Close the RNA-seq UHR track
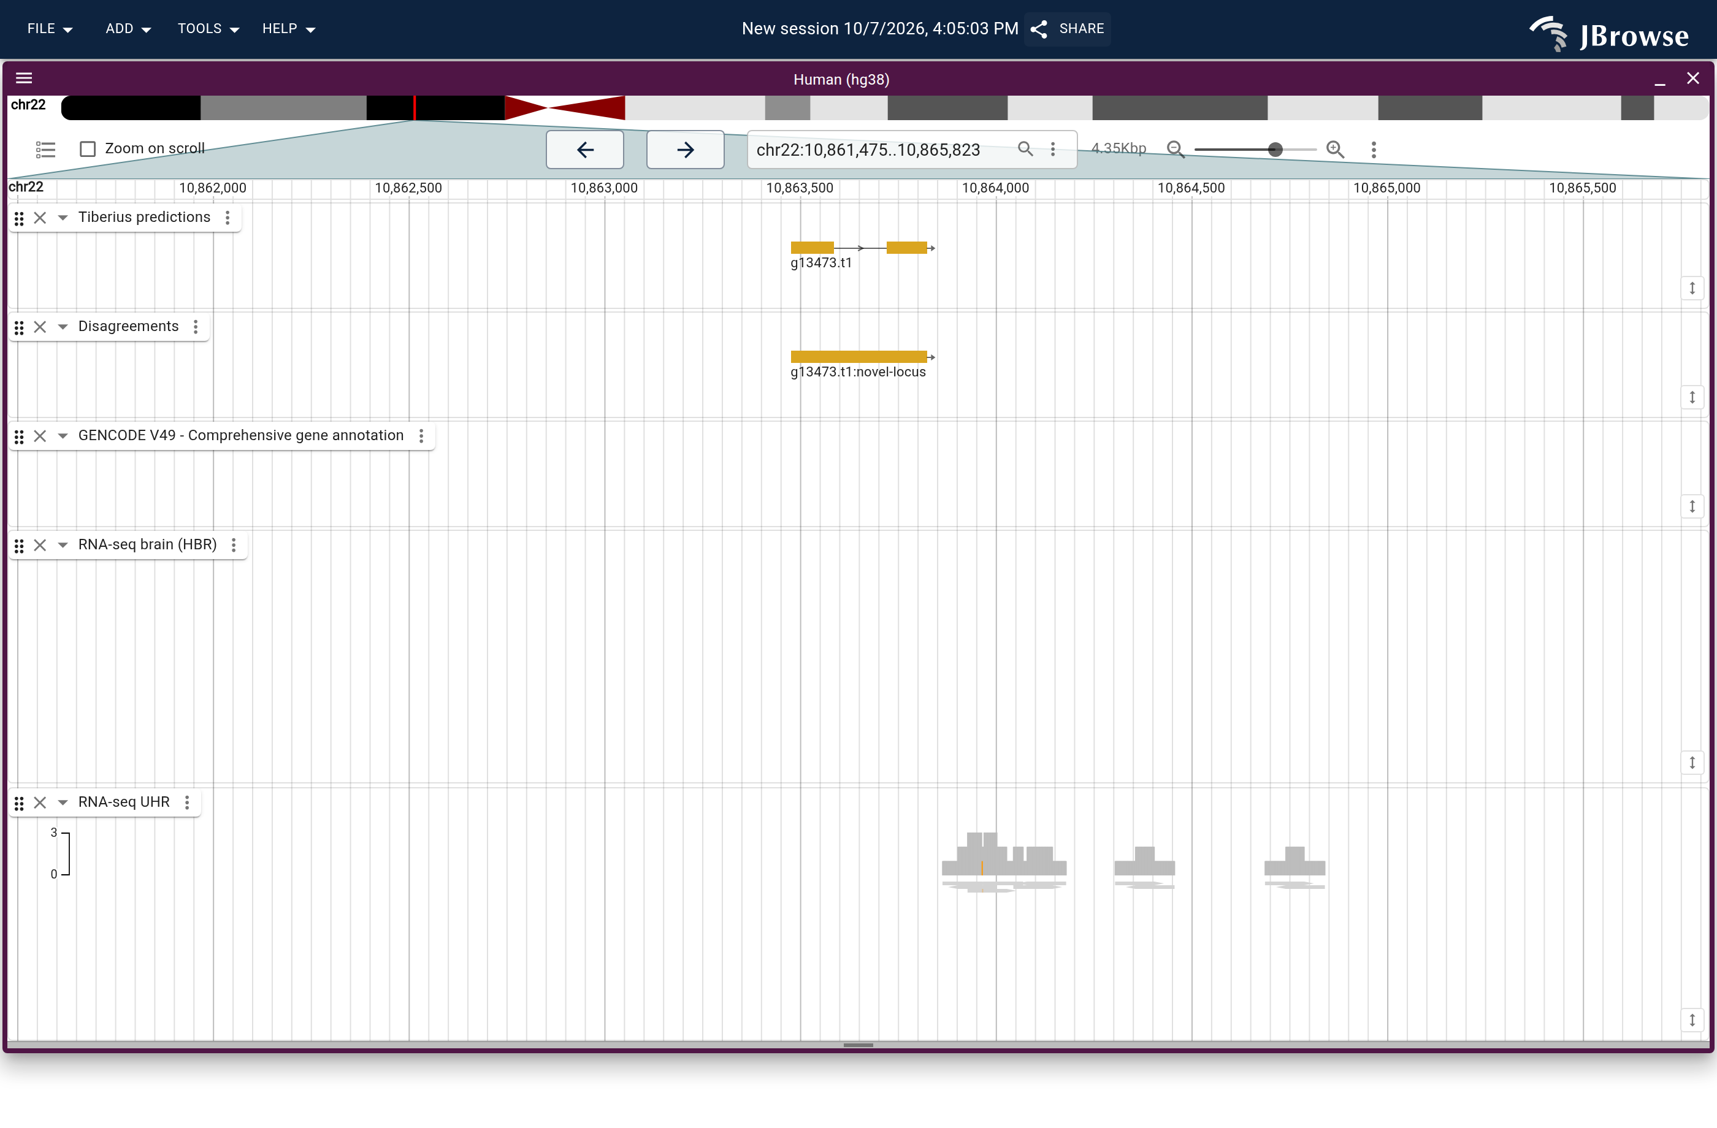The width and height of the screenshot is (1717, 1128). coord(40,802)
